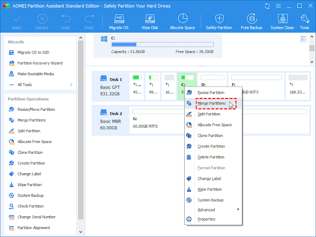The width and height of the screenshot is (316, 237).
Task: Click the Apply checkmark toolbar button
Action: pyautogui.click(x=16, y=22)
